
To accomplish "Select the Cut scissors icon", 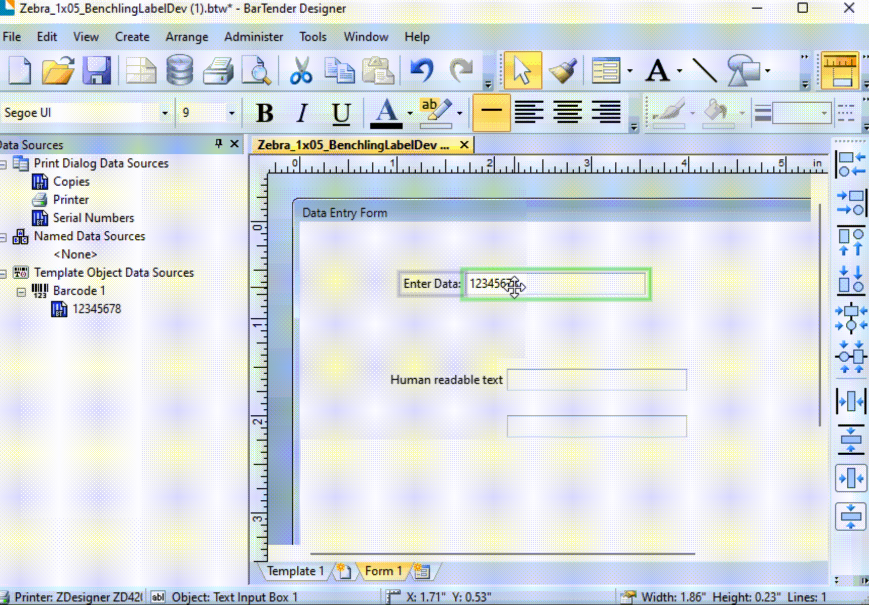I will coord(301,70).
